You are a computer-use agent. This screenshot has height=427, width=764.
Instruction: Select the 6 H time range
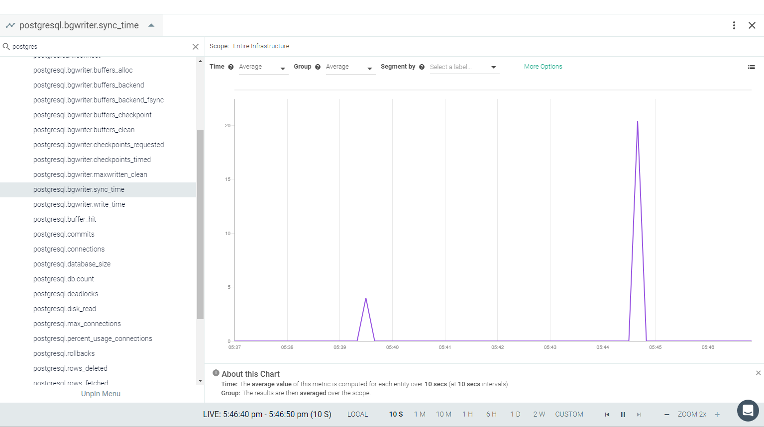[491, 415]
